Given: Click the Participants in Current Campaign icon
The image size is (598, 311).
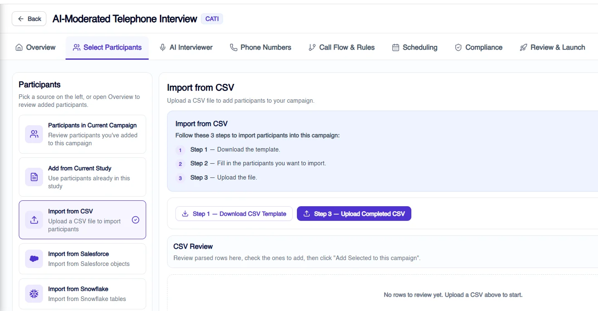Looking at the screenshot, I should tap(34, 134).
